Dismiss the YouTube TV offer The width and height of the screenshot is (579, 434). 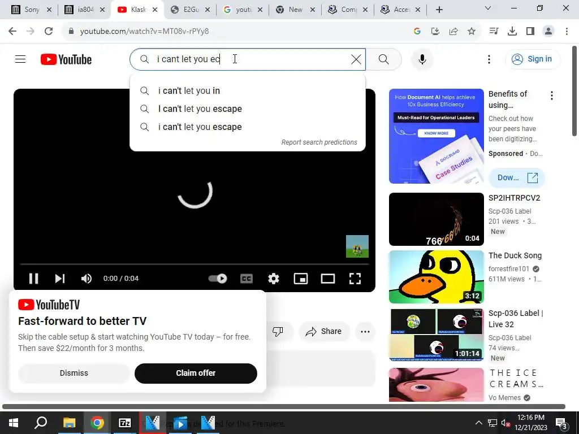click(74, 373)
